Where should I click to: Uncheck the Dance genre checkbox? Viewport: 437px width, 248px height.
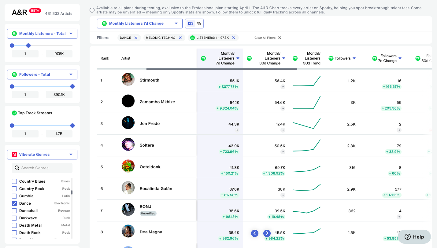point(14,203)
